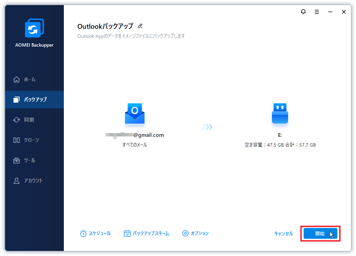Click the Outlookバックアップ title text
This screenshot has height=256, width=356.
point(105,26)
